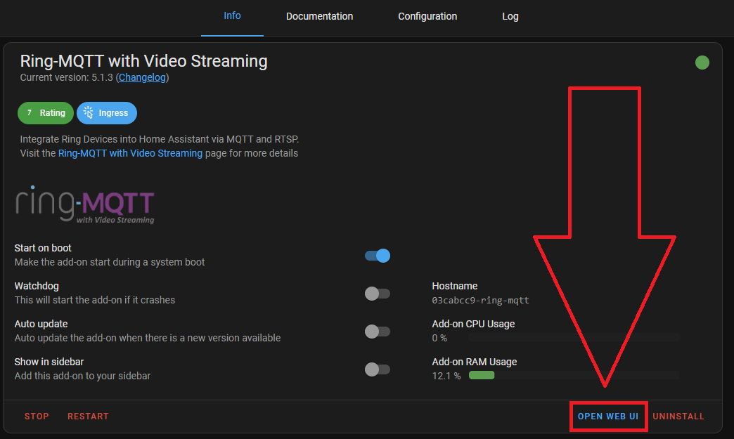Click the Add-on CPU Usage bar
Viewport: 734px width, 439px height.
tap(574, 338)
